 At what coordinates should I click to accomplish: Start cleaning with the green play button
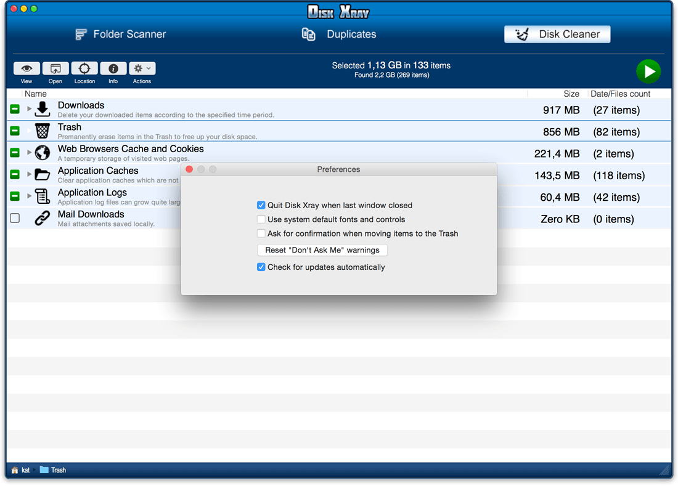(x=648, y=71)
